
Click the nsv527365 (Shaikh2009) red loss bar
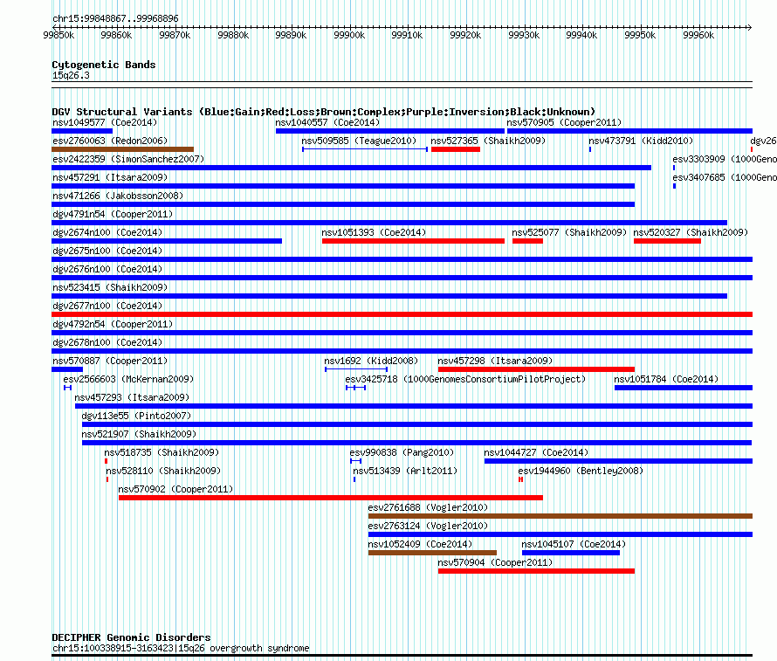(456, 149)
